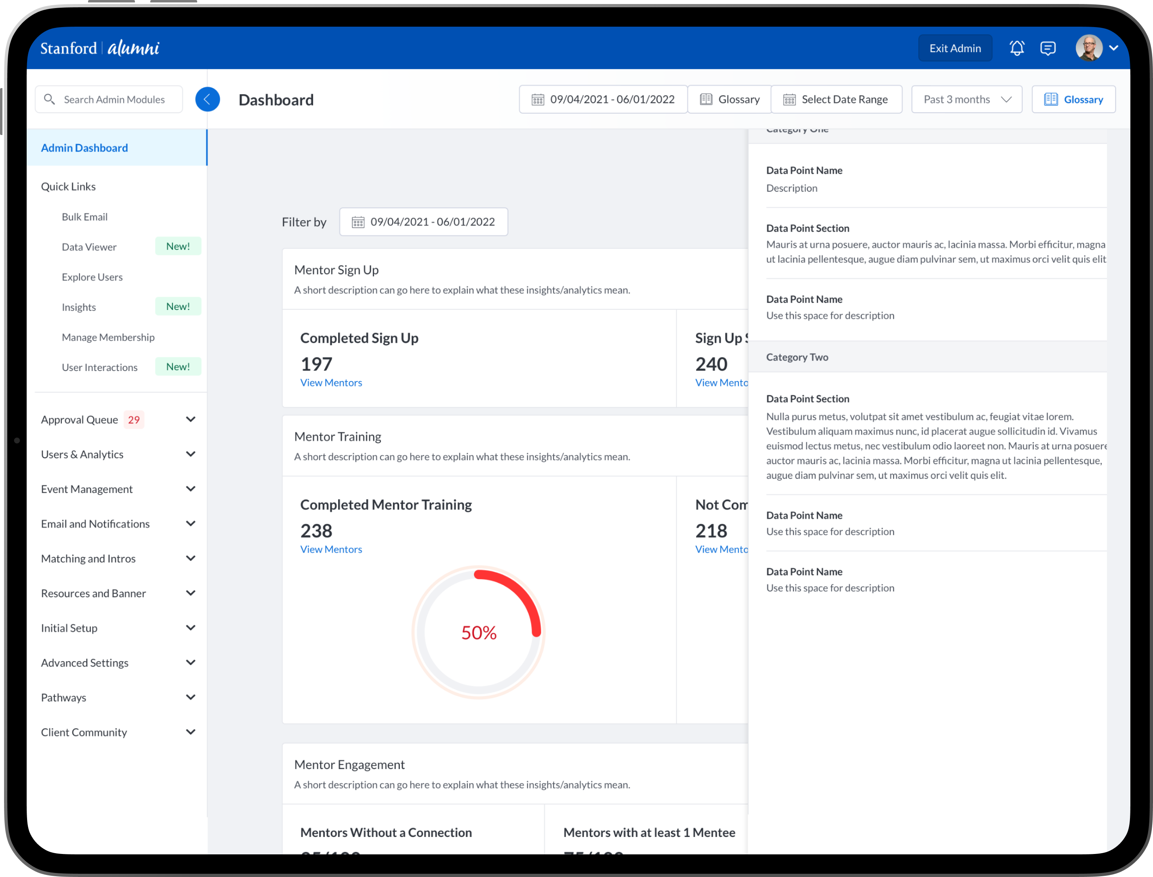
Task: Click the notification bell icon
Action: [1016, 48]
